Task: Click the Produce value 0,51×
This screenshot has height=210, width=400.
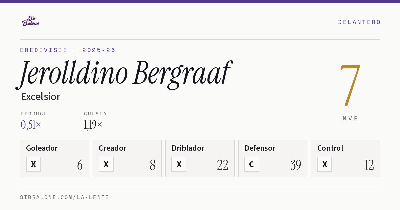Action: coord(31,125)
